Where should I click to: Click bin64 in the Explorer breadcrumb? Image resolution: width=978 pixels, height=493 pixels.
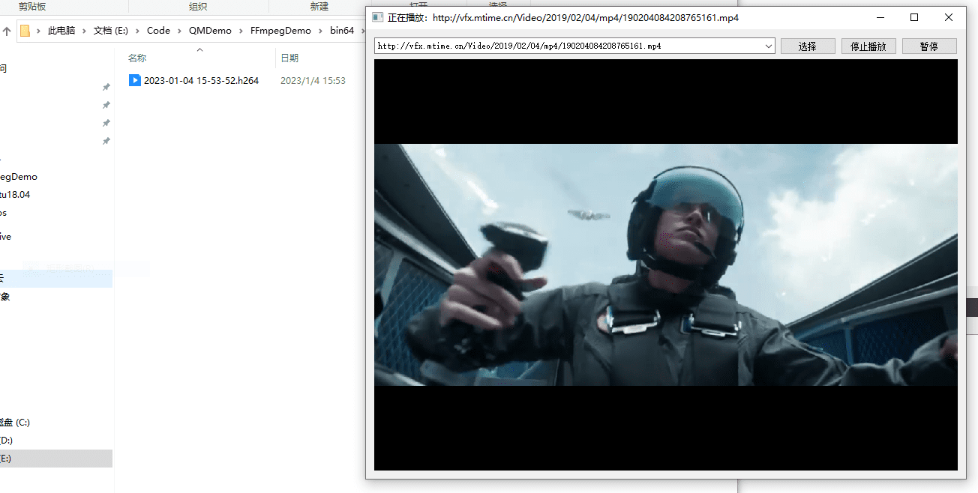(x=342, y=31)
